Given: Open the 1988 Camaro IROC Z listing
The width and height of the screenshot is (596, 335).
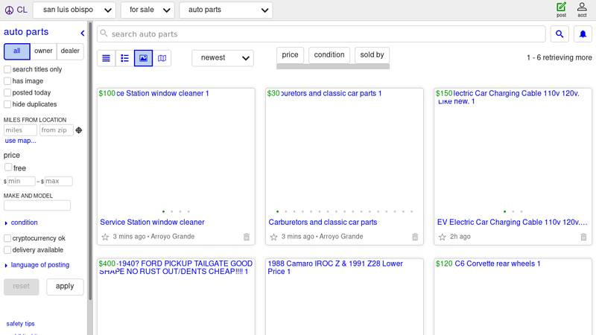Looking at the screenshot, I should click(x=335, y=267).
